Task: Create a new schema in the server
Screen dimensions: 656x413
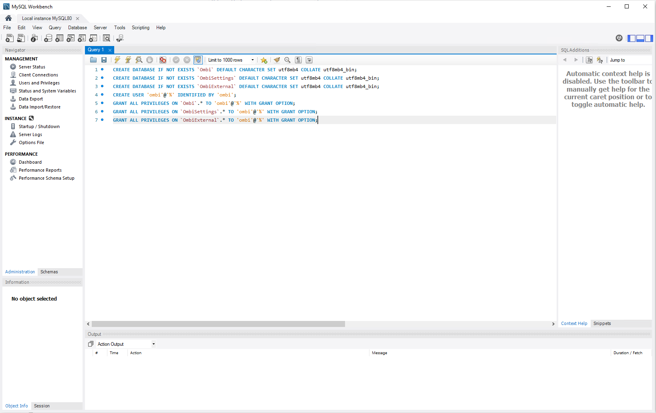Action: 48,38
